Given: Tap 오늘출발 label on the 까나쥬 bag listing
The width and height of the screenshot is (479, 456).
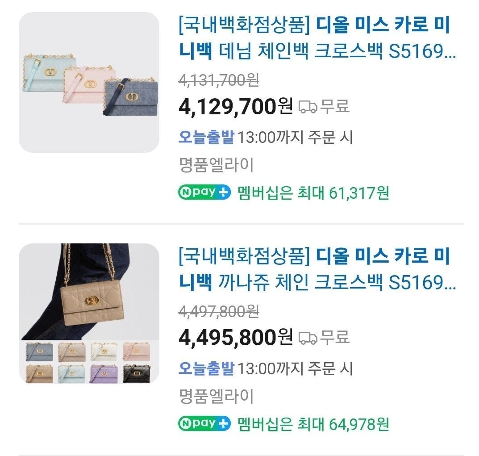Looking at the screenshot, I should coord(206,368).
